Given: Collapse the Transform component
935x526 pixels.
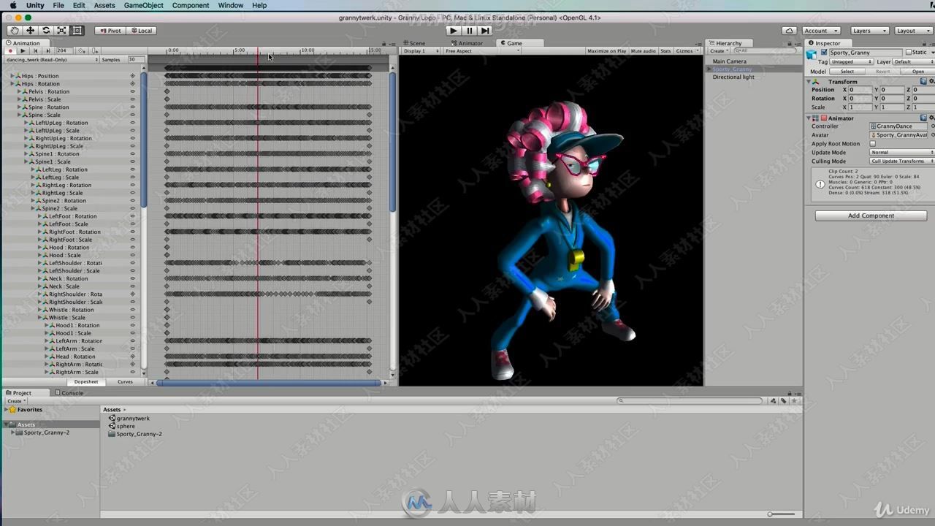Looking at the screenshot, I should pos(809,82).
